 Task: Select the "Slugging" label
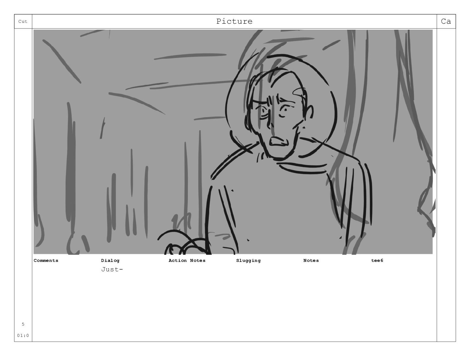248,260
